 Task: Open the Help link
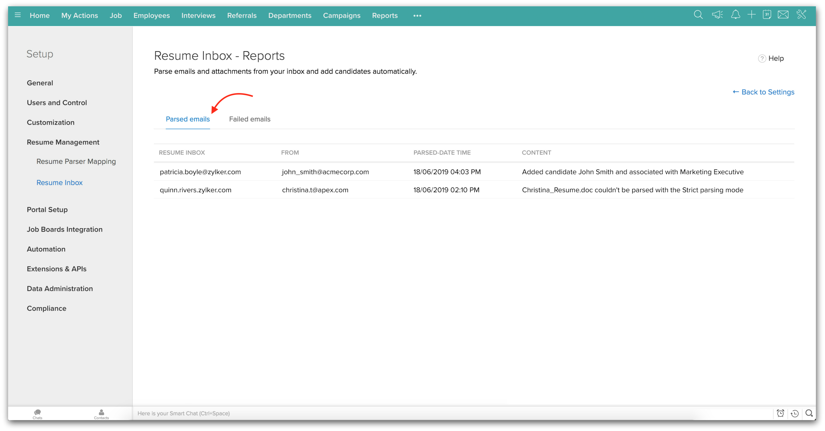[x=771, y=58]
